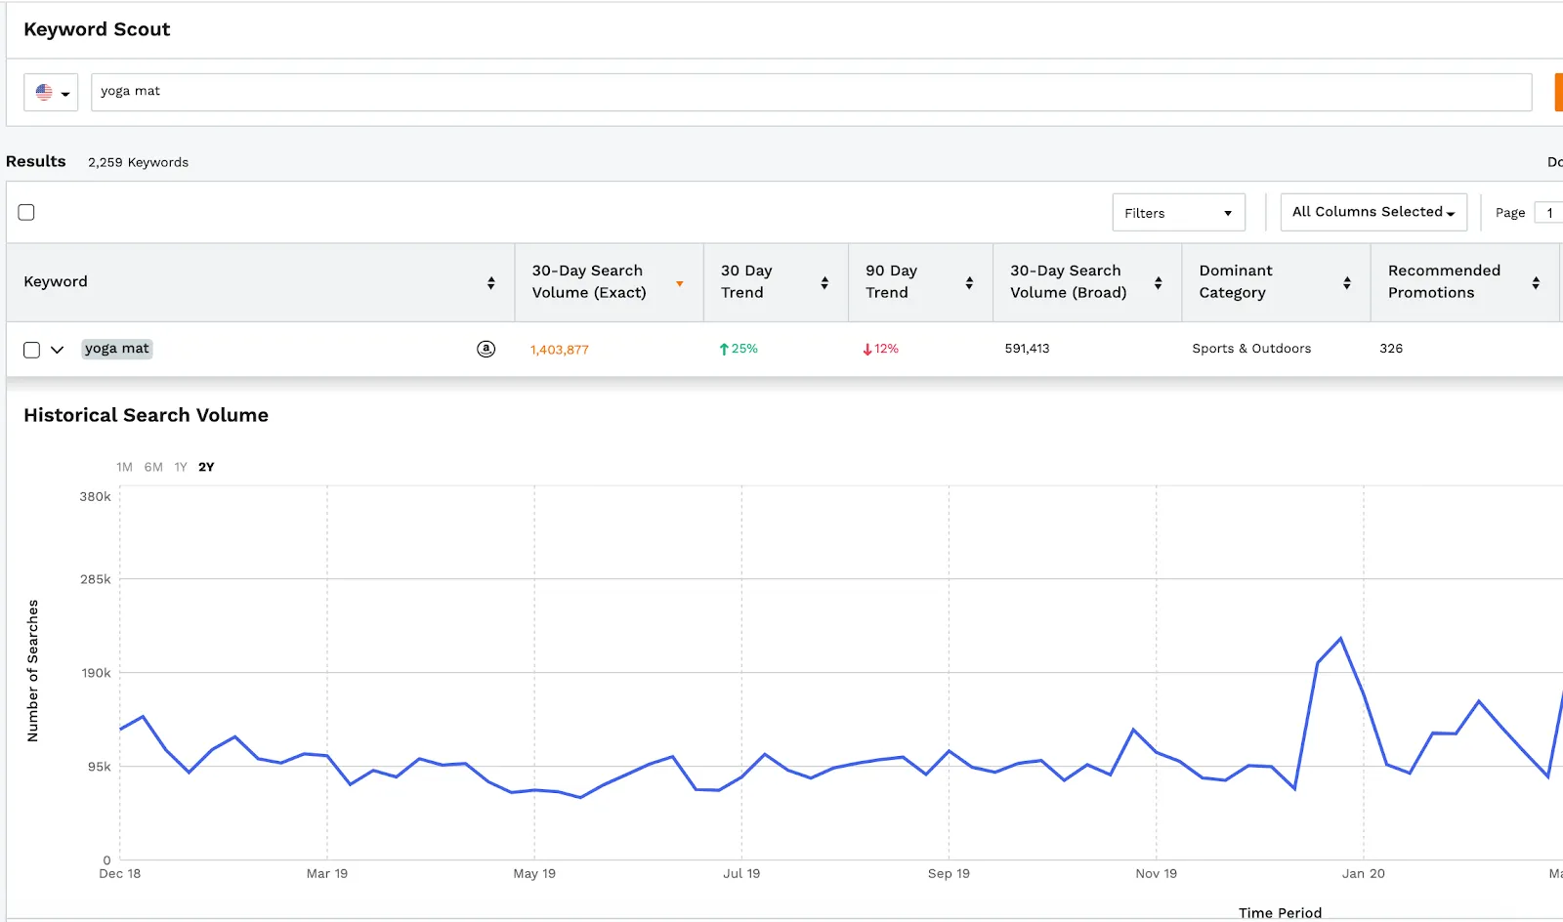The width and height of the screenshot is (1563, 922).
Task: Select the 6M chart range
Action: 153,467
